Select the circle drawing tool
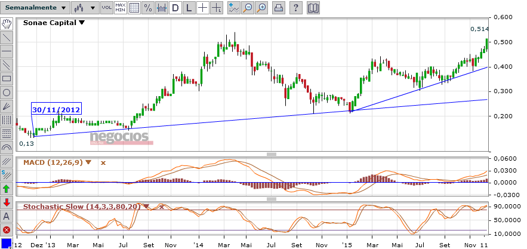The image size is (527, 249). click(x=7, y=93)
